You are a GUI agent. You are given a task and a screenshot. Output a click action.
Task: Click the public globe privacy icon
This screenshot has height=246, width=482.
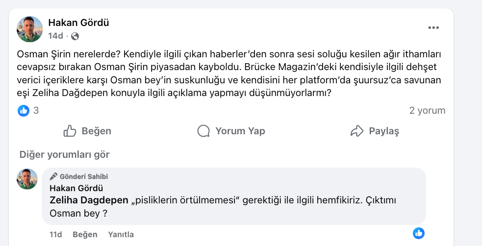coord(75,36)
